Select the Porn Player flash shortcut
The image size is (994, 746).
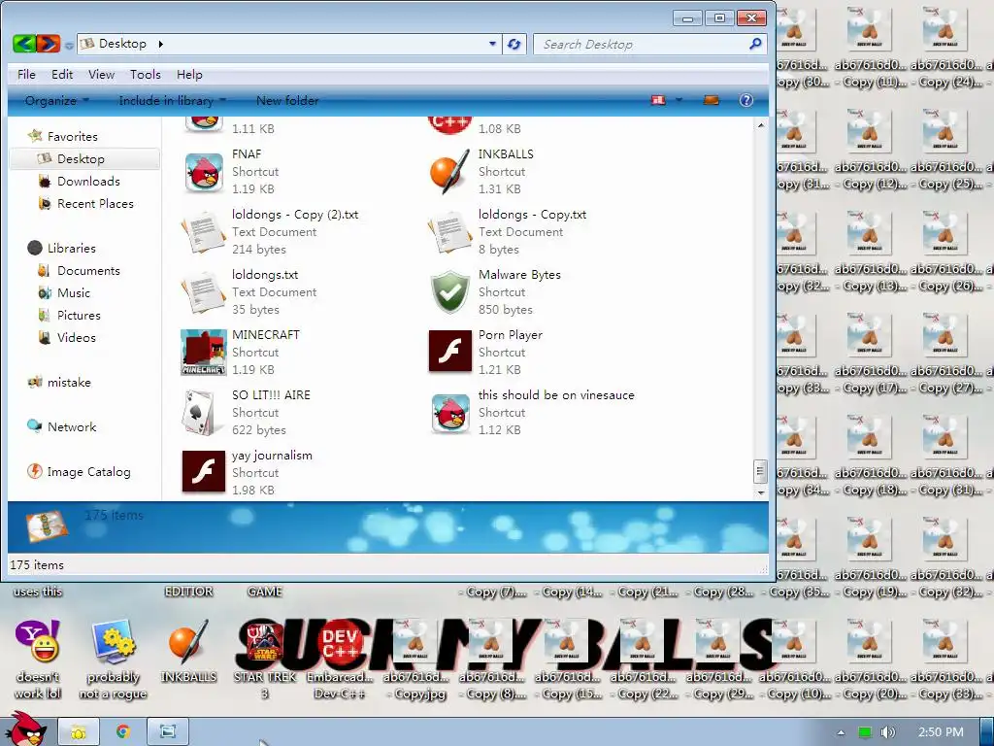click(449, 351)
